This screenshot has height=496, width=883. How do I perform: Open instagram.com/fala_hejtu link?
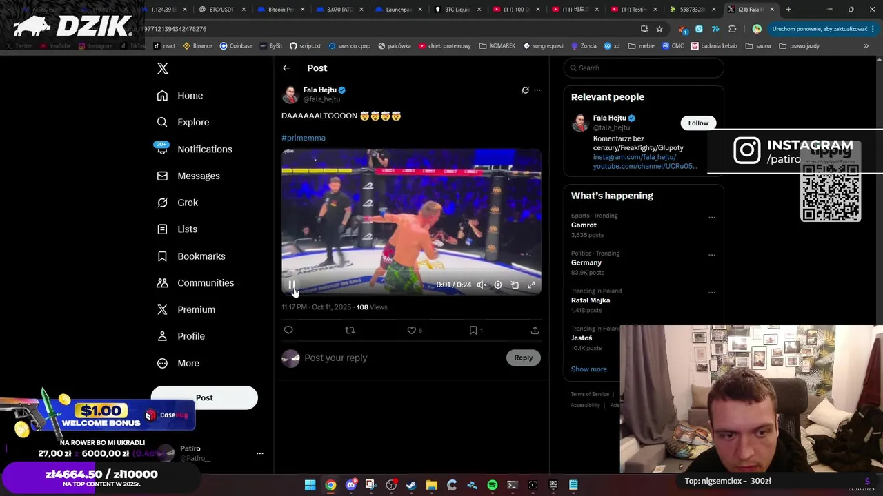635,157
